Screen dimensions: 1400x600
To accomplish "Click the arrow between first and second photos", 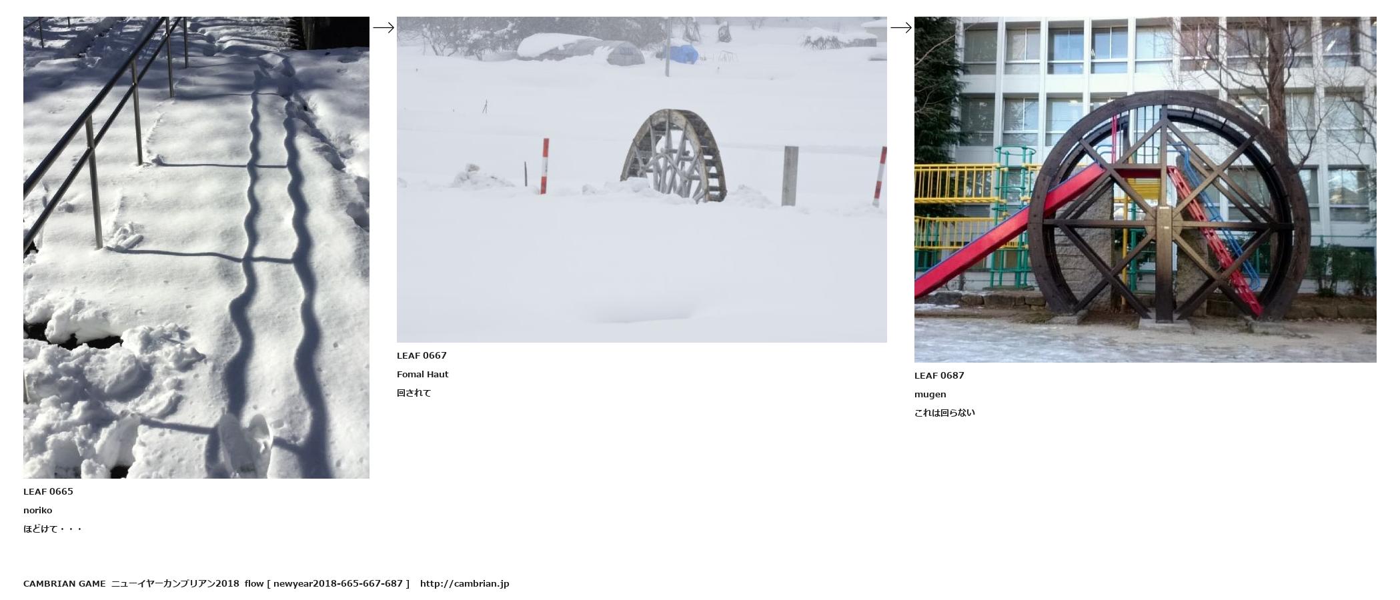I will (383, 27).
